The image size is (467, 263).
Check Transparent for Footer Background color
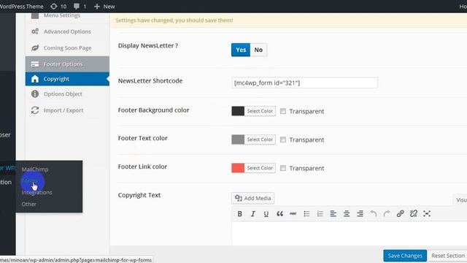click(283, 111)
